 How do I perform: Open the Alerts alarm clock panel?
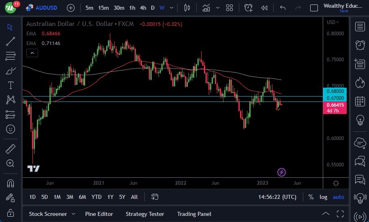point(359,45)
